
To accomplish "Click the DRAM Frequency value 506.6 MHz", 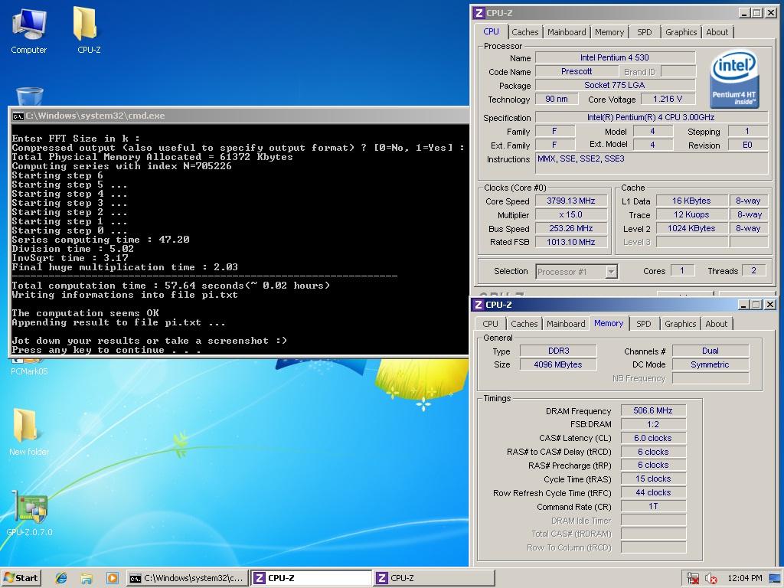I will coord(653,410).
